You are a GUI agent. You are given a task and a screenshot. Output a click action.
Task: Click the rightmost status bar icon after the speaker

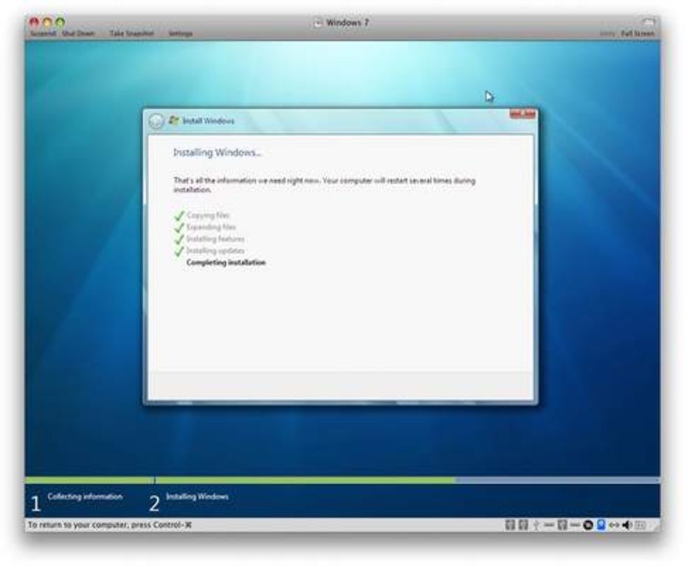(640, 525)
